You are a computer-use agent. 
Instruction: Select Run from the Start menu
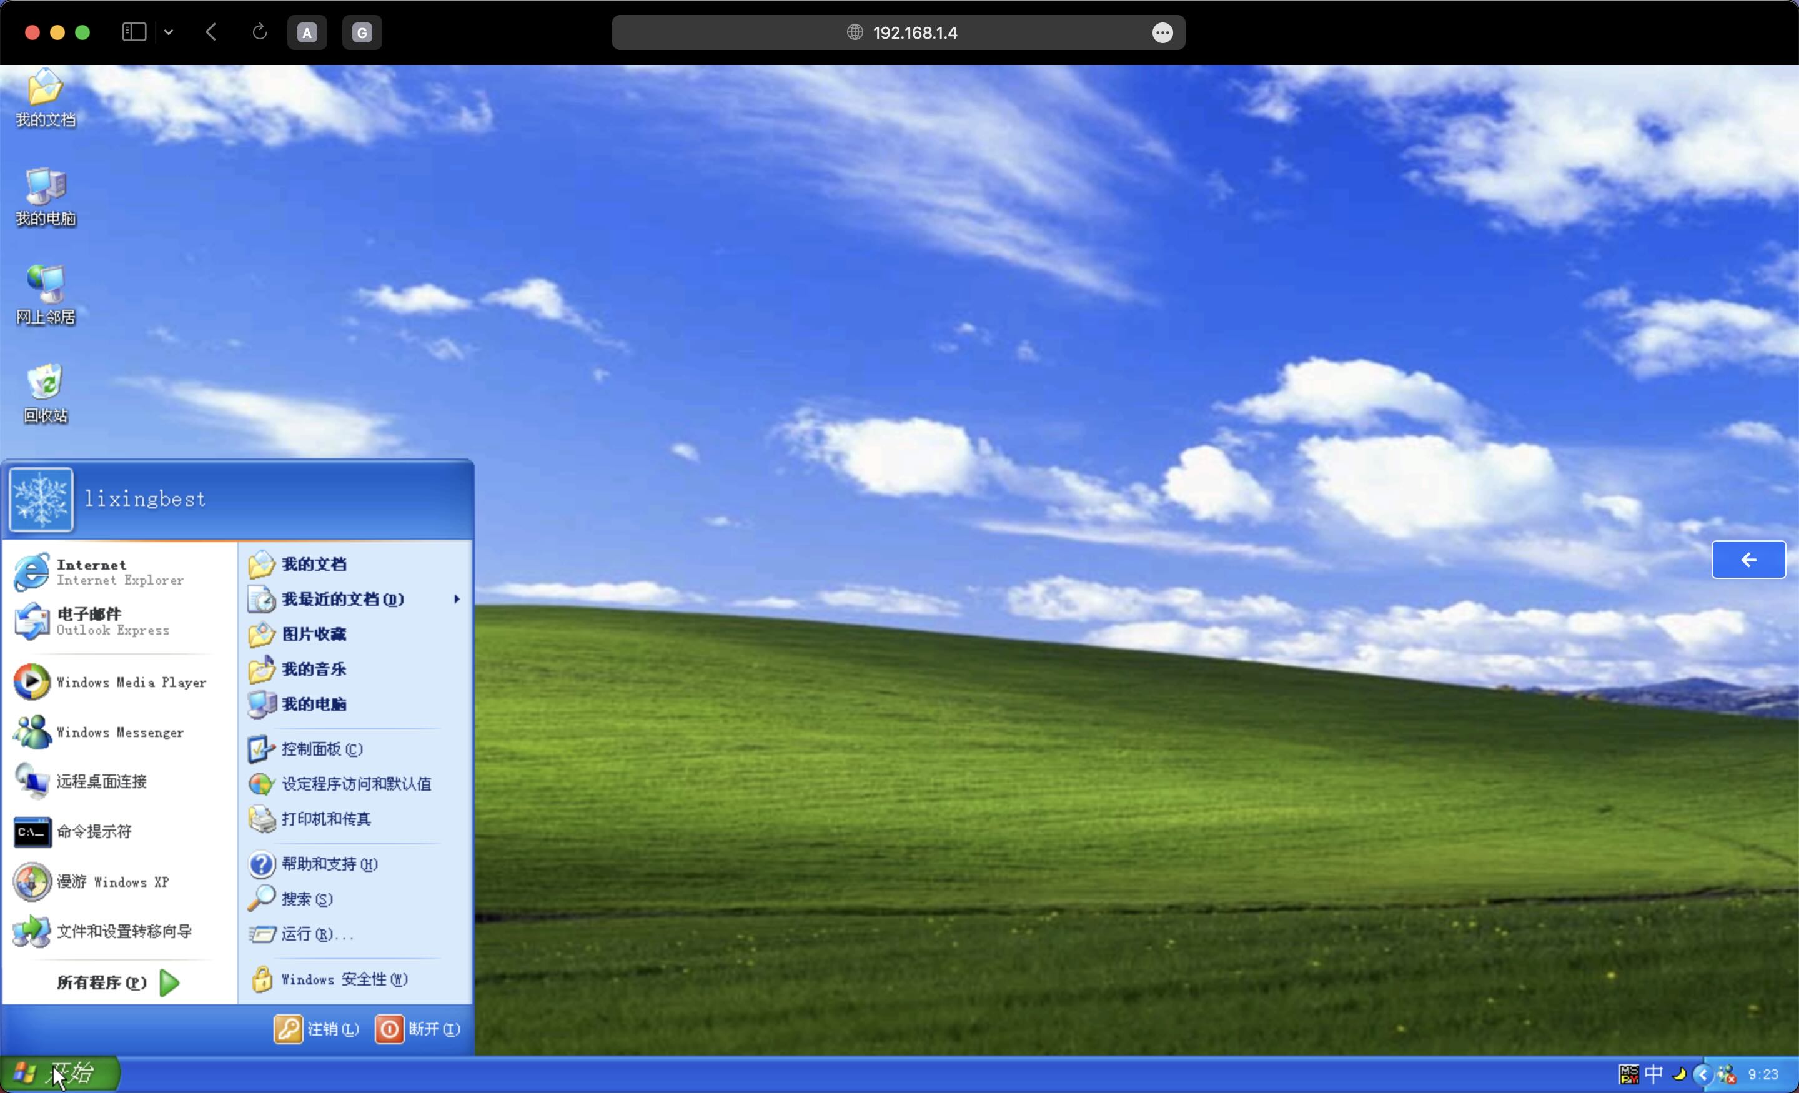(307, 934)
